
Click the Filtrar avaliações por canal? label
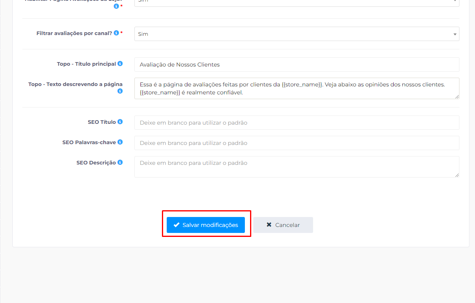click(74, 33)
